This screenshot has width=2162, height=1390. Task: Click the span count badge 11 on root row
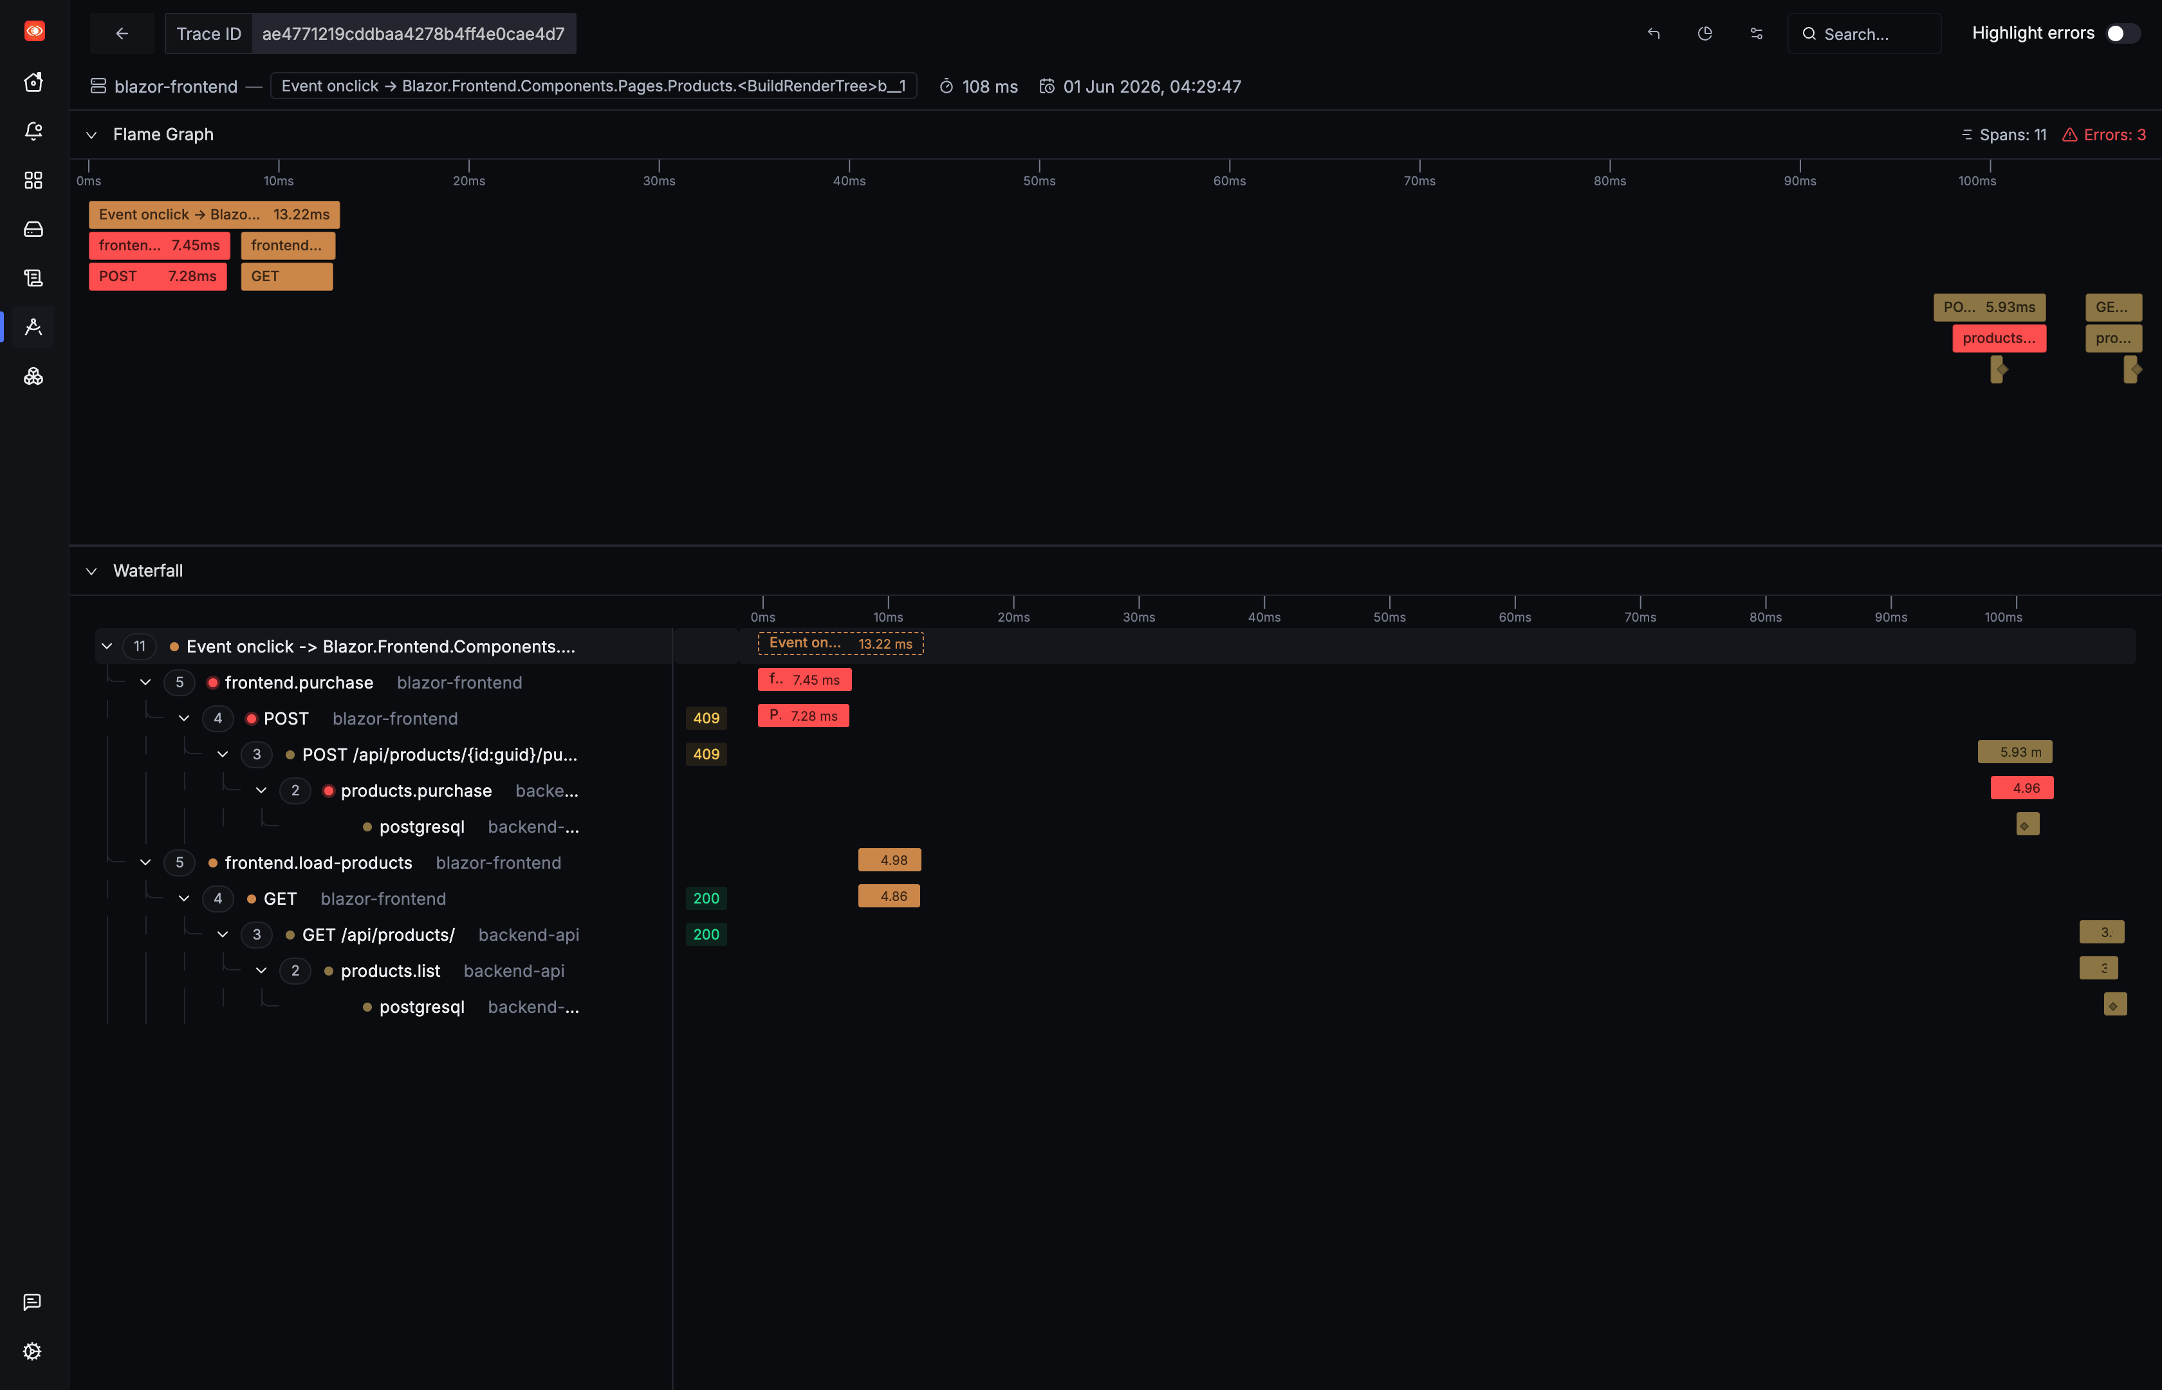point(139,646)
